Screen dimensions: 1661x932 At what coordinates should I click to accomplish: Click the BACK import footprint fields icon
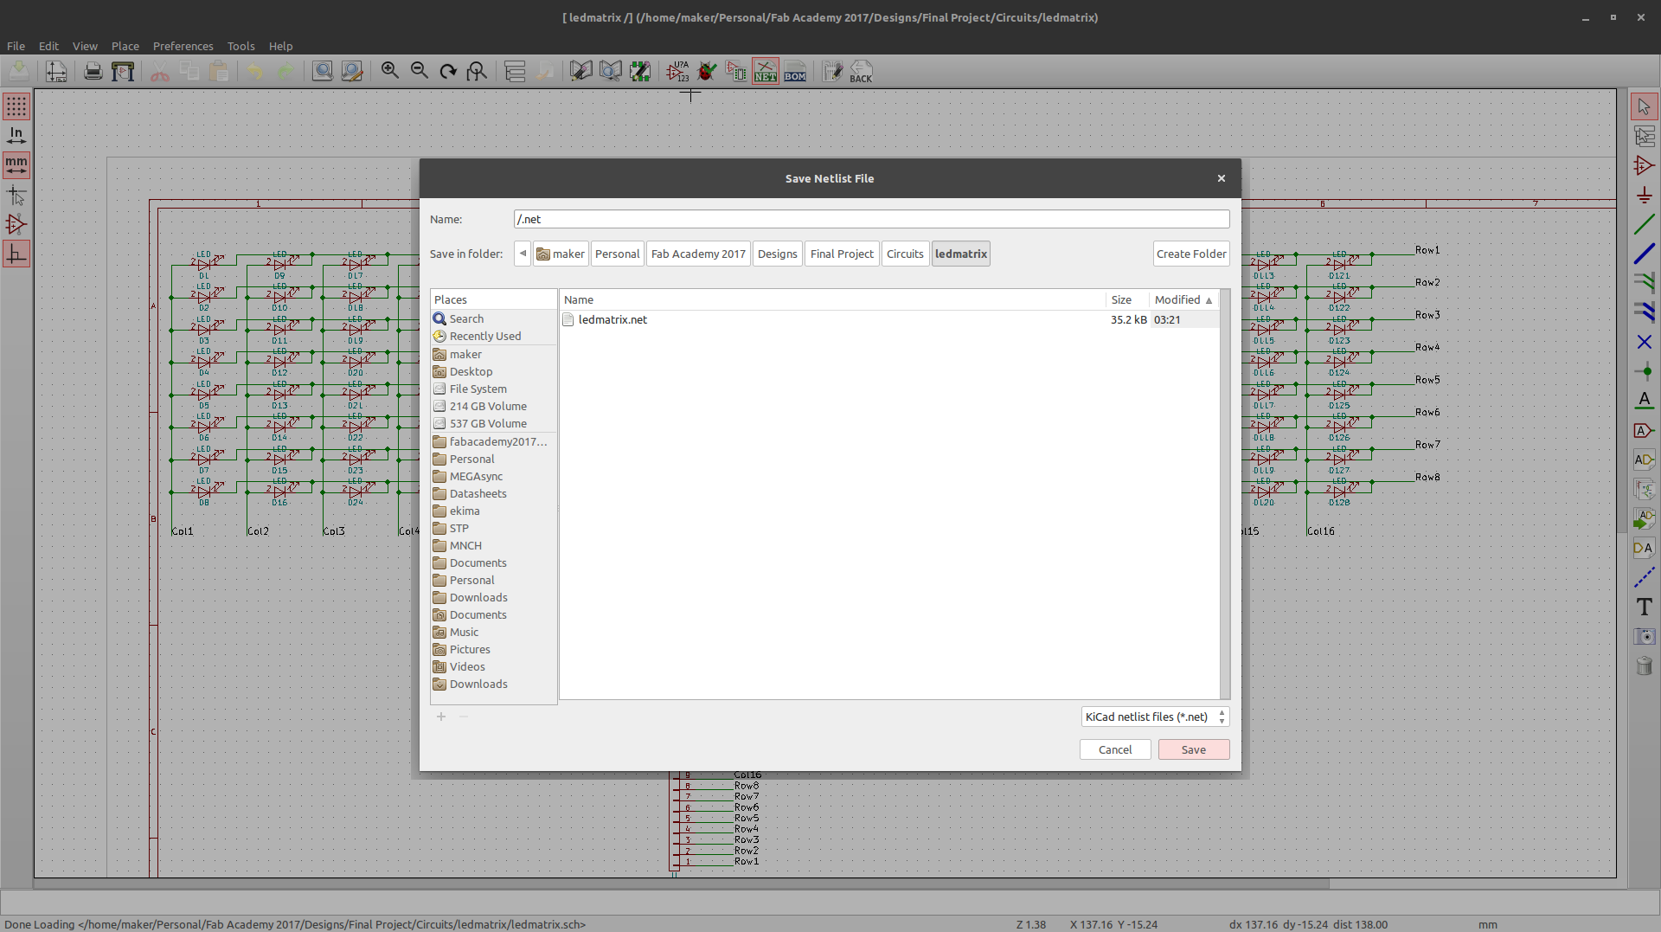[862, 71]
